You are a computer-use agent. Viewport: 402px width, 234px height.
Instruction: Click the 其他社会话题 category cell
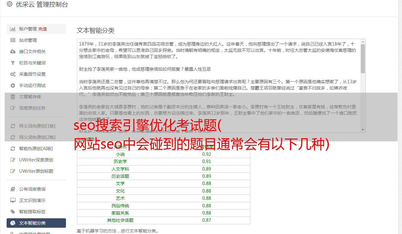pyautogui.click(x=120, y=220)
